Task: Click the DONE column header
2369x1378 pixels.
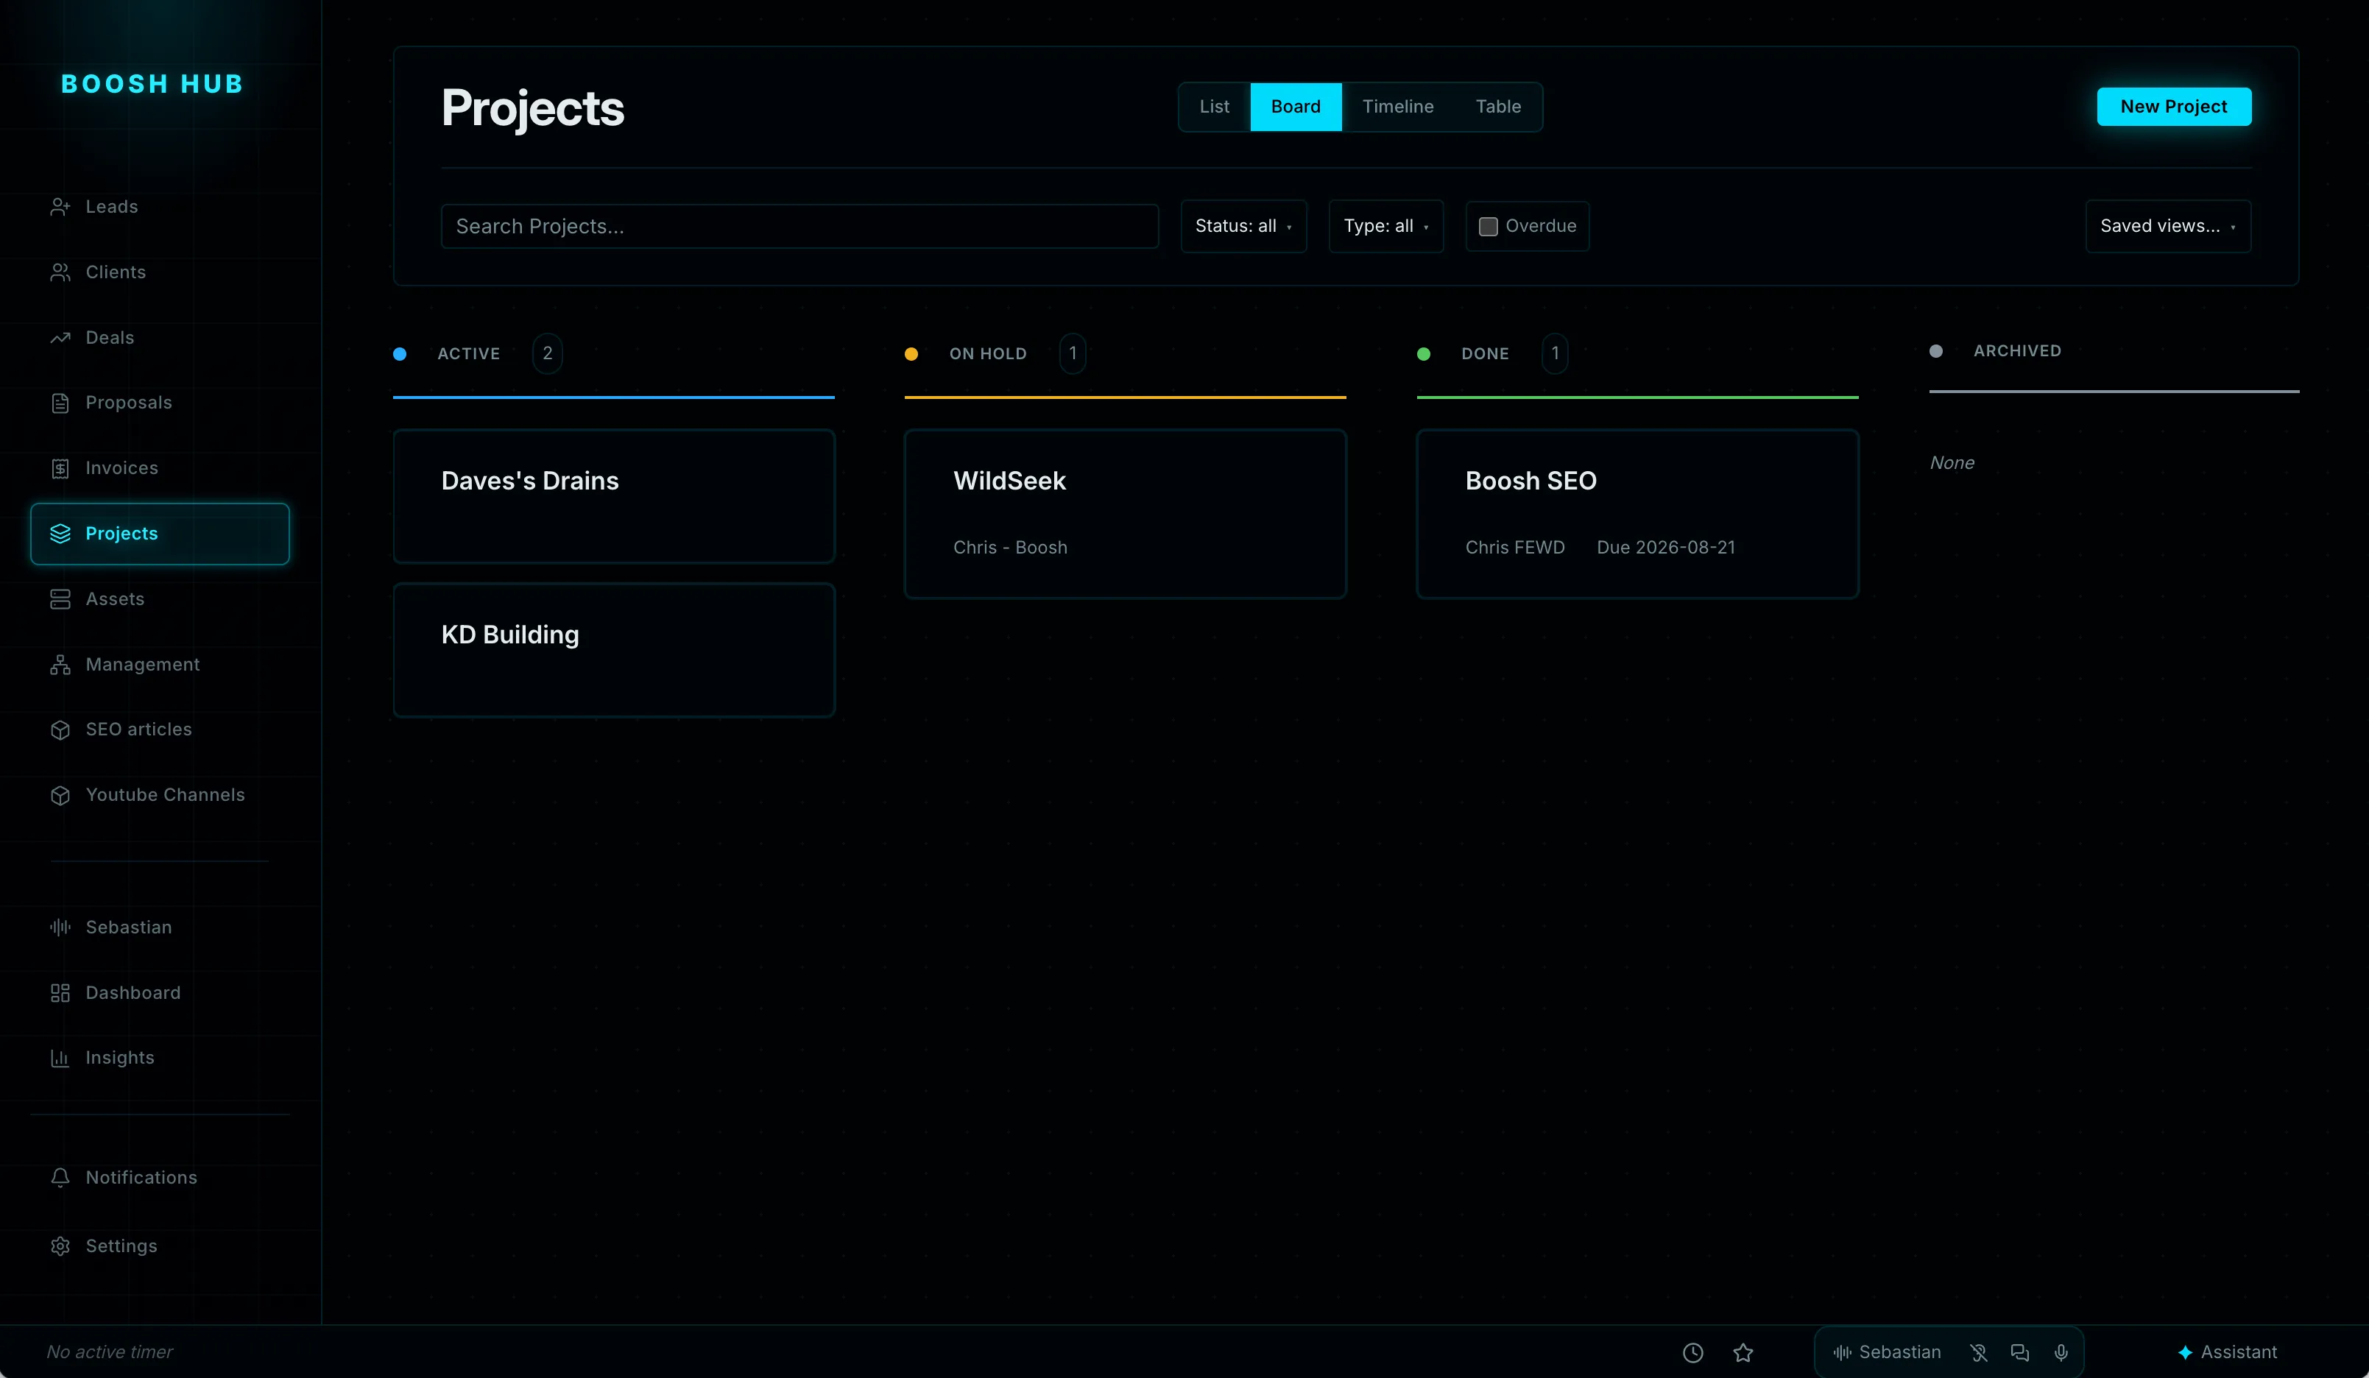Action: coord(1486,354)
